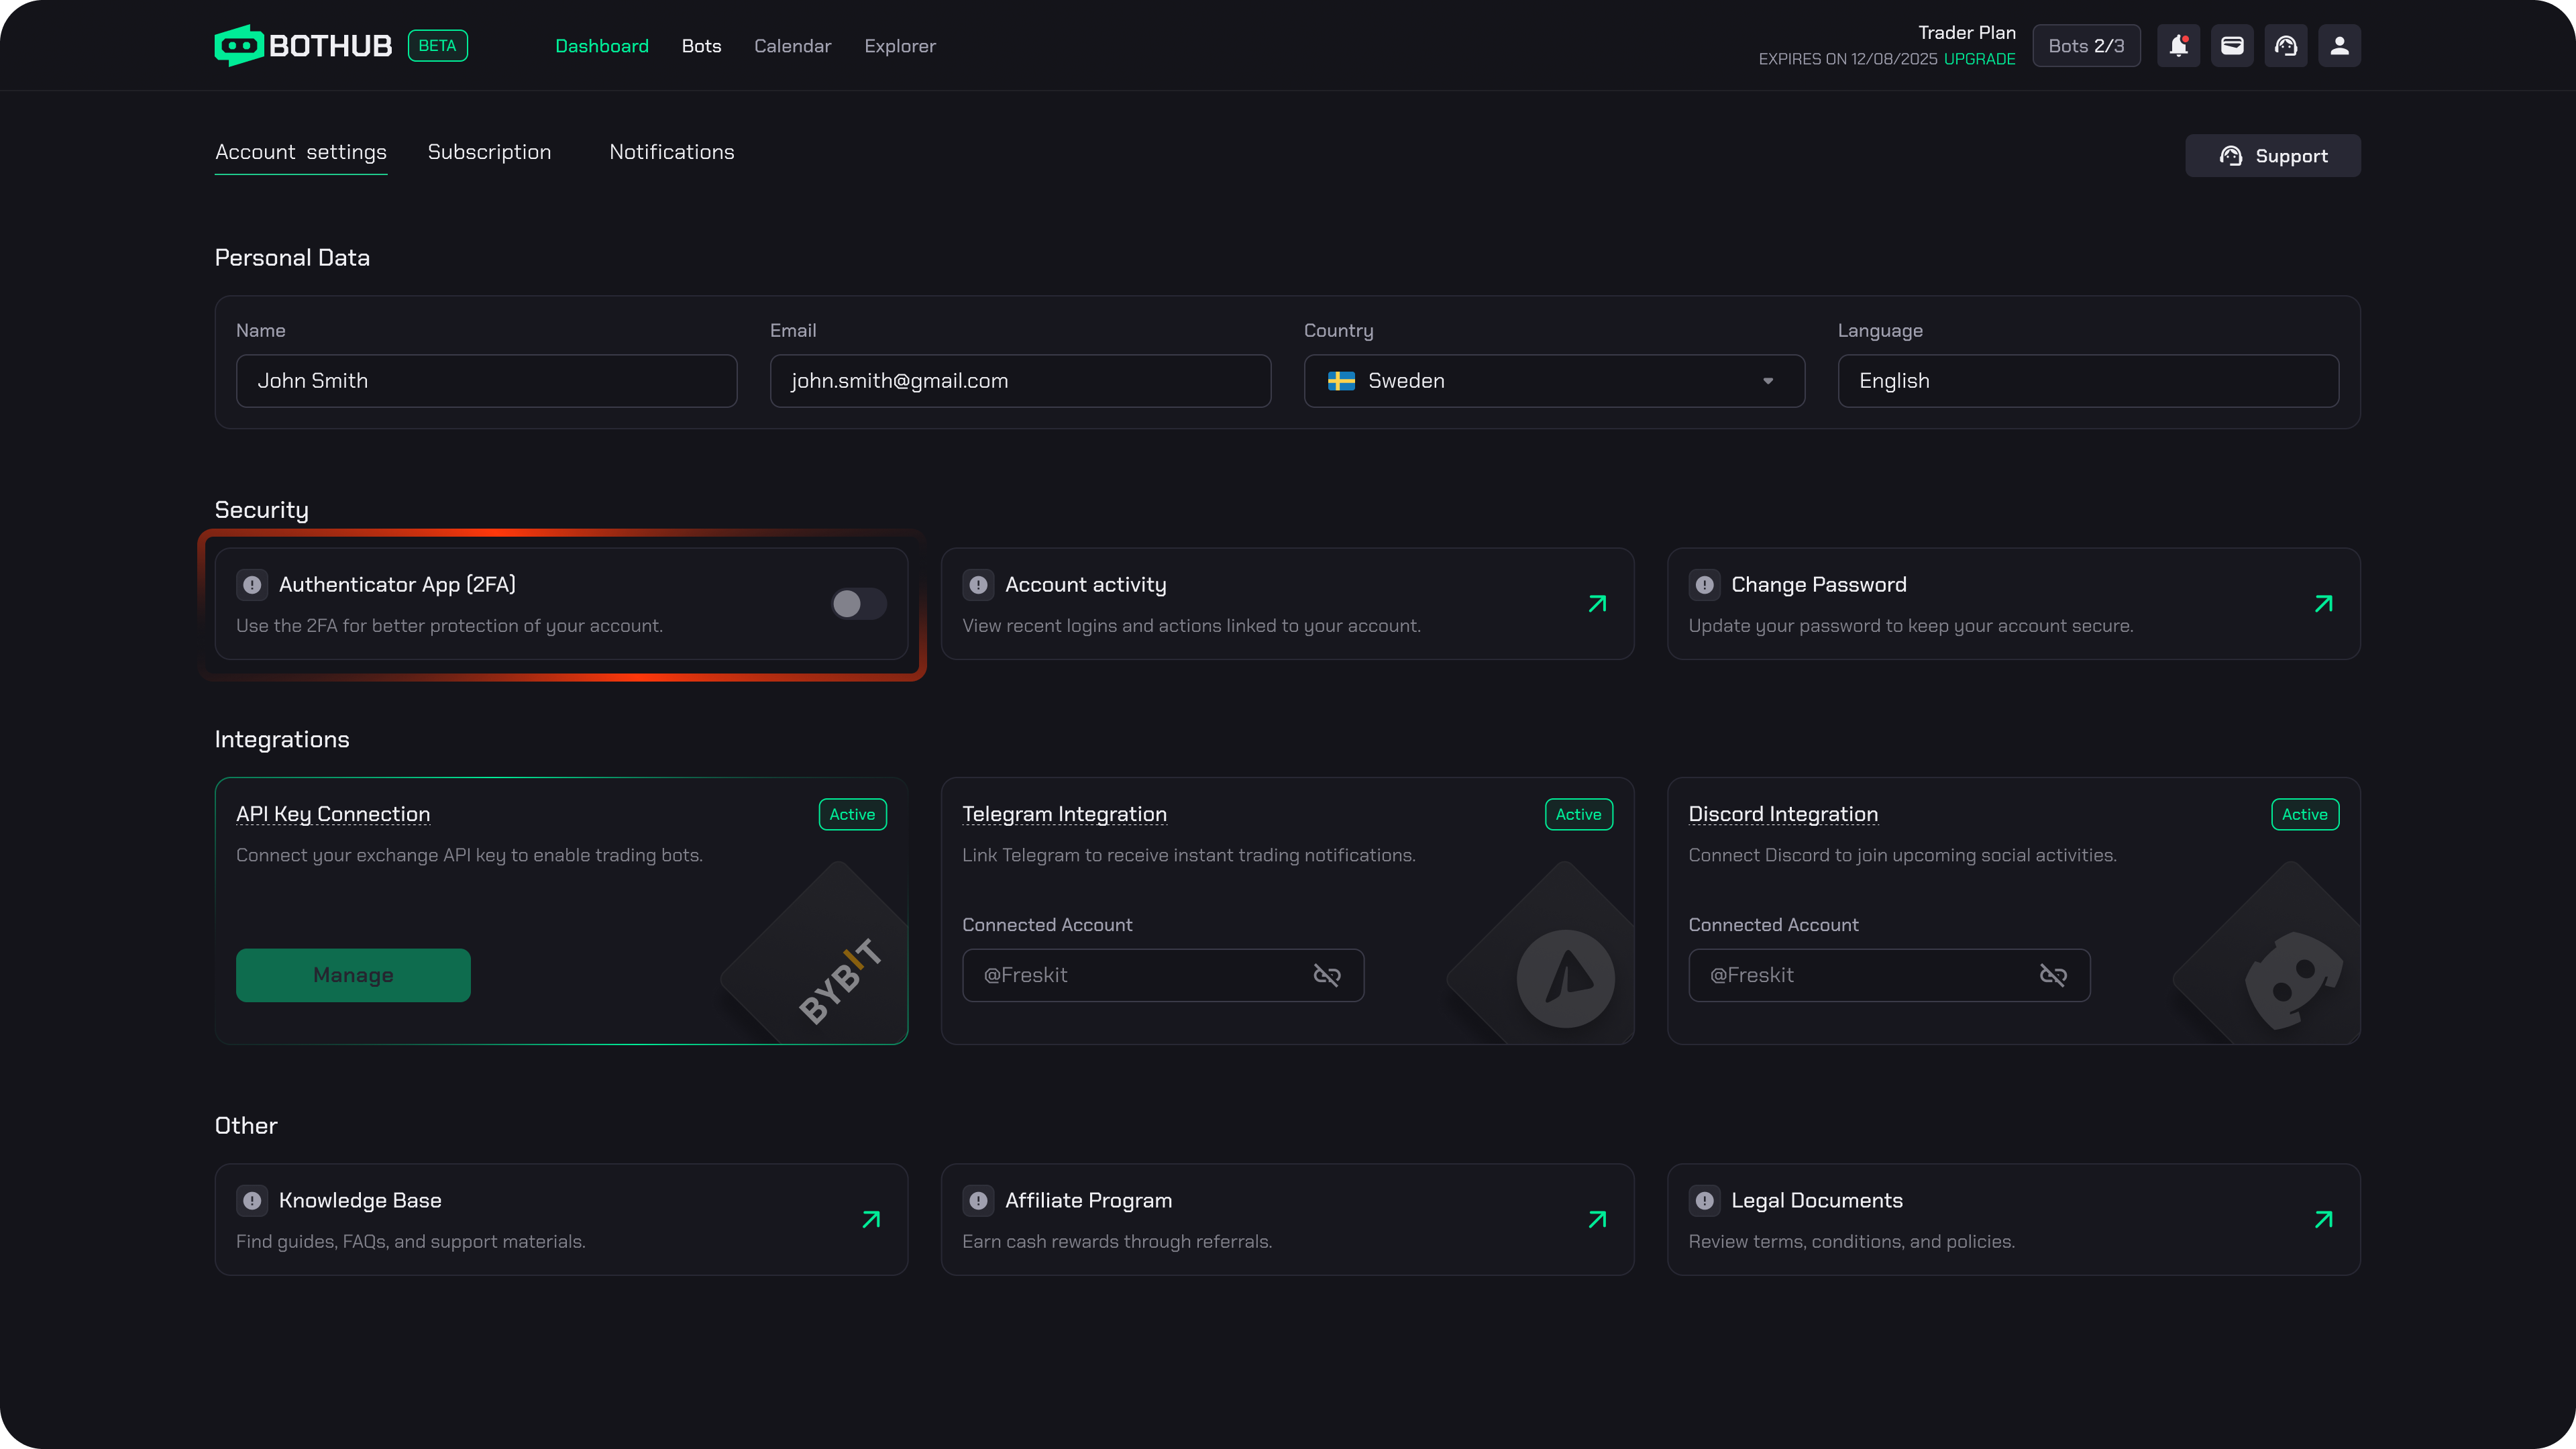Click the Knowledge Base arrow icon
2576x1449 pixels.
pyautogui.click(x=871, y=1219)
